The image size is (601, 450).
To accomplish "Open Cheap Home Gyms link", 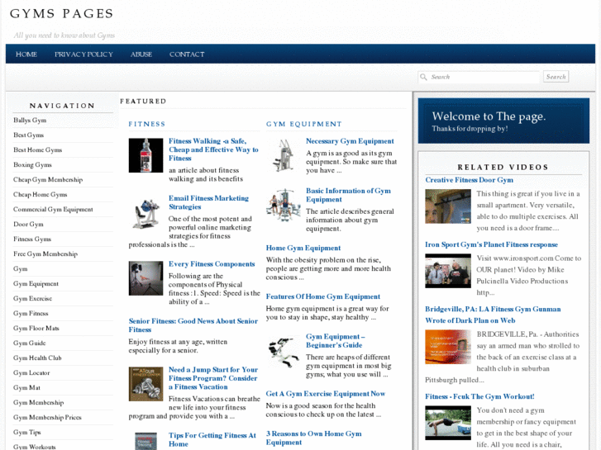I will (x=41, y=195).
